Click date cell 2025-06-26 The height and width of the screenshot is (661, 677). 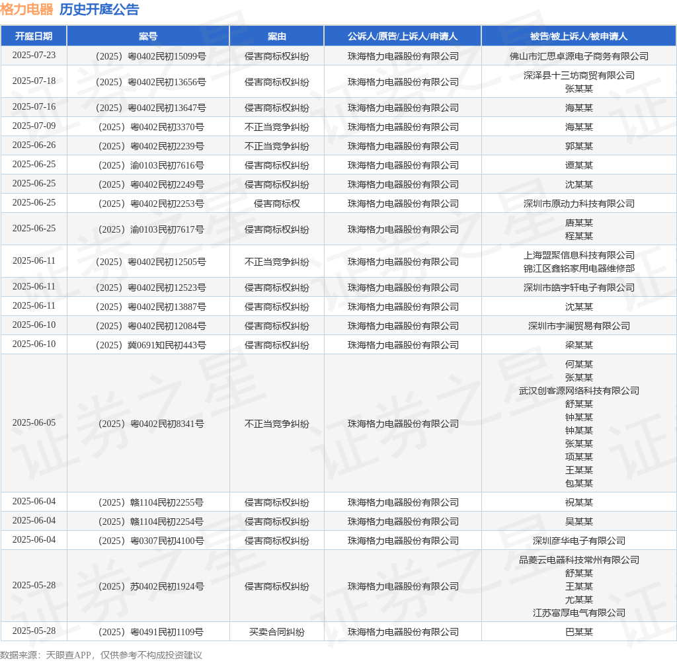click(x=34, y=145)
